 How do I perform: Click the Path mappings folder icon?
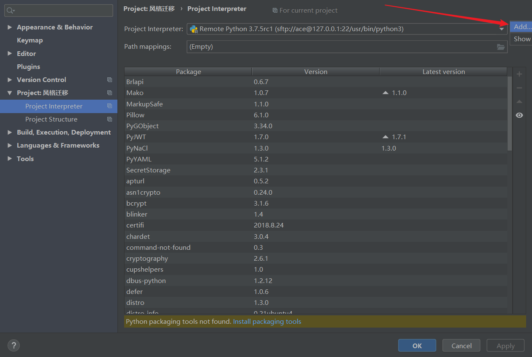pos(501,47)
